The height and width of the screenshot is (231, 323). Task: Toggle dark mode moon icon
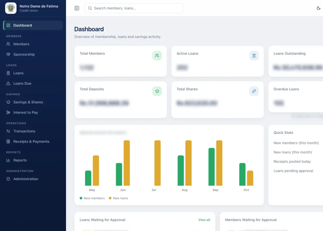[318, 8]
